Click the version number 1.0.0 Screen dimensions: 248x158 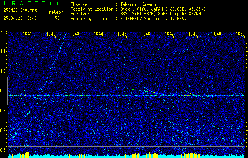54,4
